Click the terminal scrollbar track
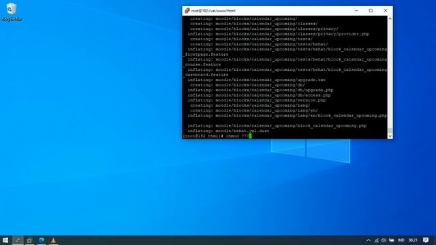 (390, 75)
